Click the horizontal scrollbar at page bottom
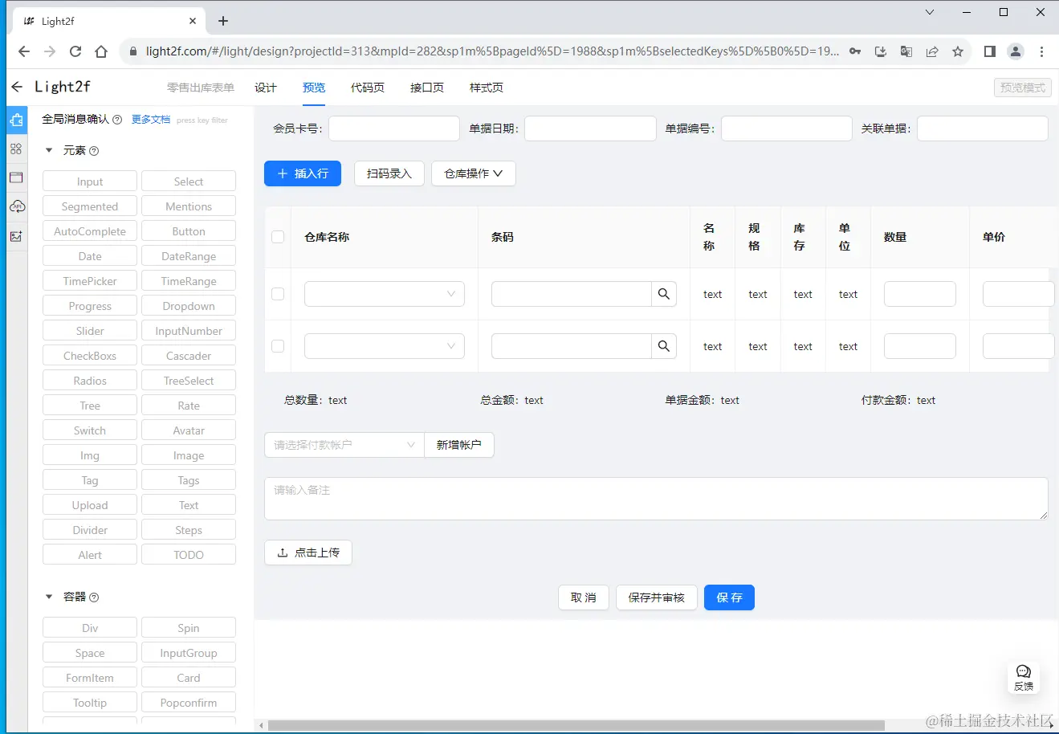Viewport: 1059px width, 734px height. (576, 725)
